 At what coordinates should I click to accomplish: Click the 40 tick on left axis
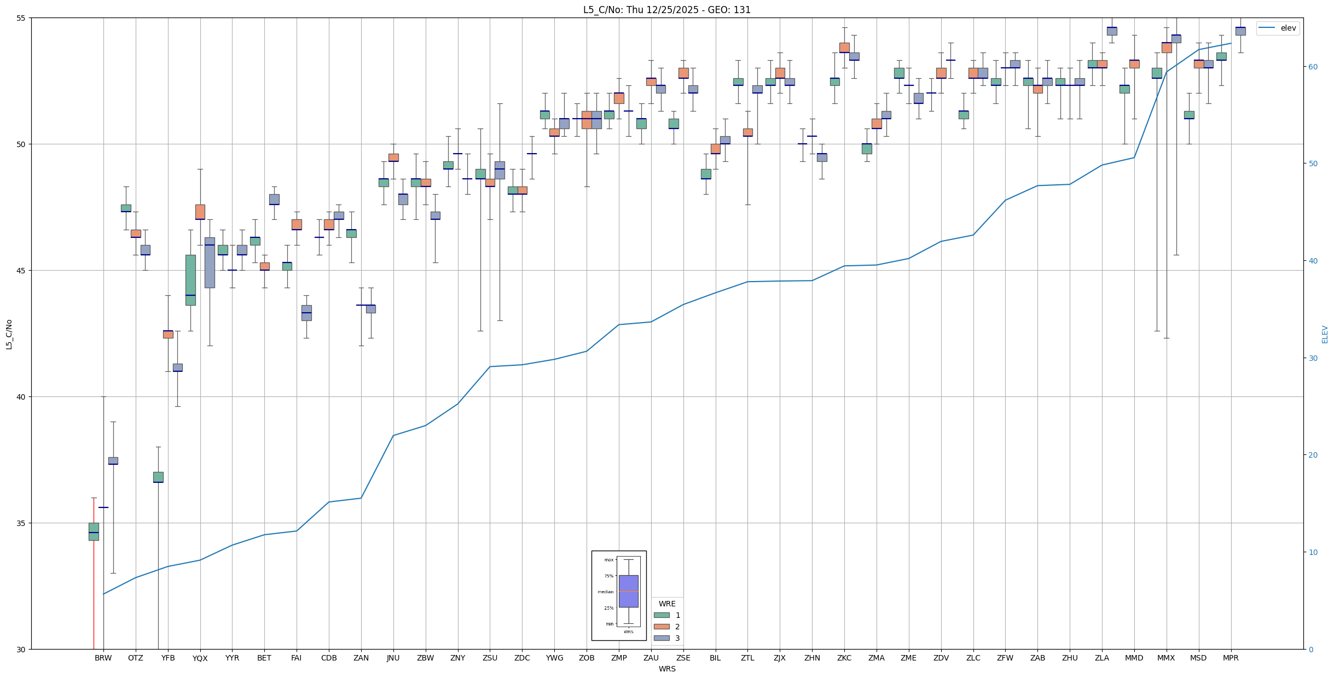(22, 397)
